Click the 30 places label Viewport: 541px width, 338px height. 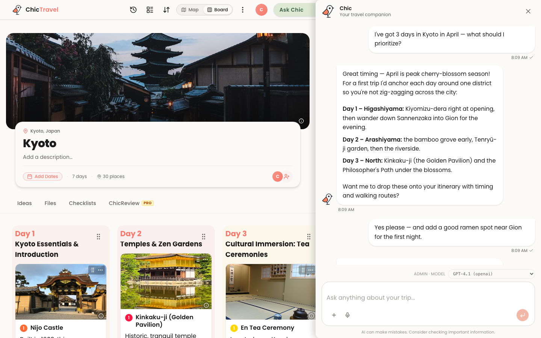[x=111, y=177]
